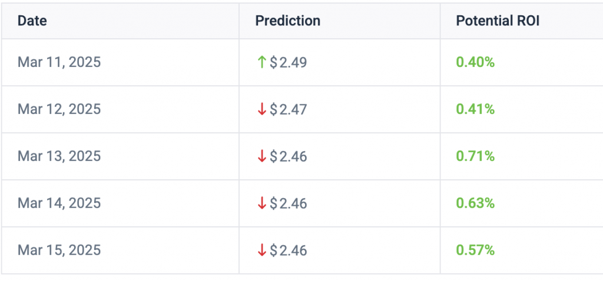Click the red down arrow for Mar 12
Screen dimensions: 603x281
(262, 109)
